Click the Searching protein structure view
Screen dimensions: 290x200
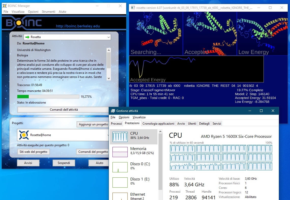(x=156, y=34)
